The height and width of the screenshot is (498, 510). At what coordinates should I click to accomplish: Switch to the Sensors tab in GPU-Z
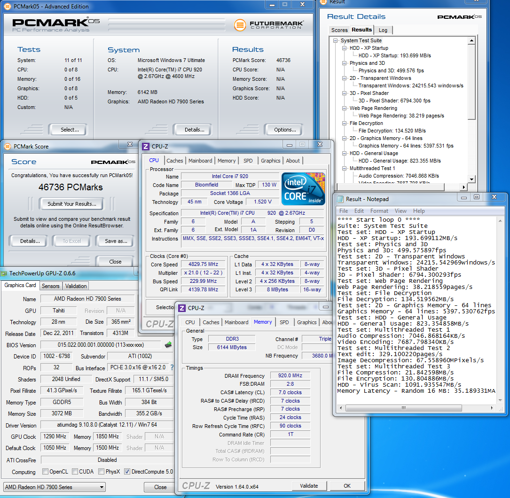50,286
